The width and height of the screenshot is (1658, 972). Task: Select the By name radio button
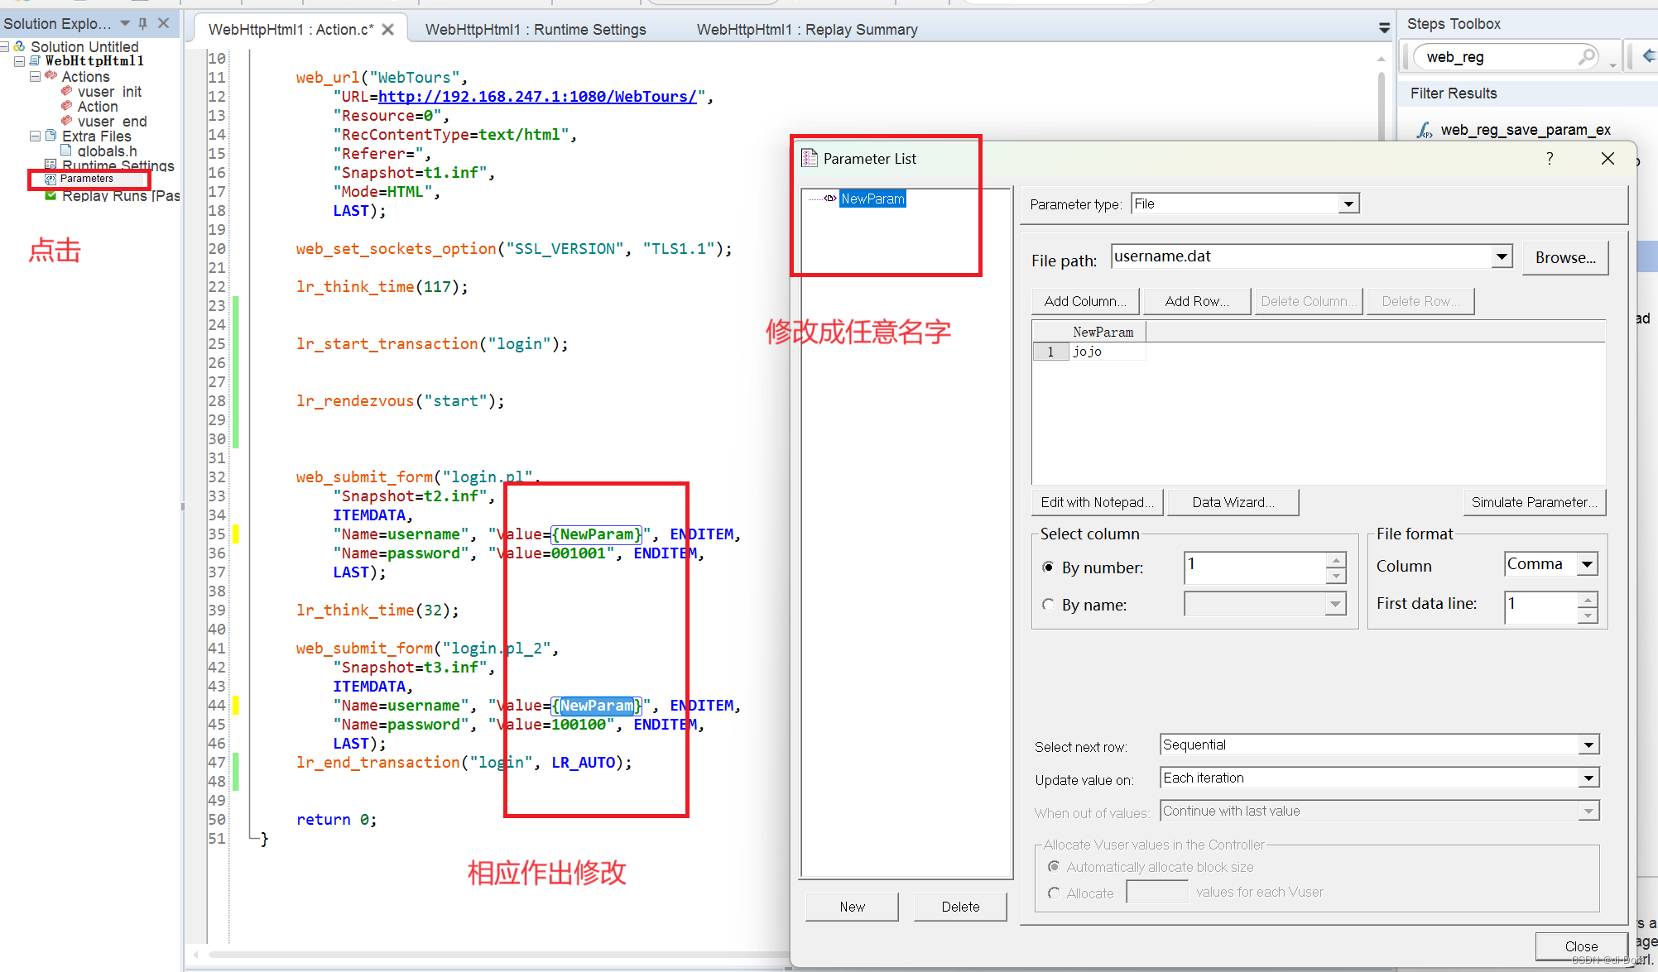tap(1049, 605)
